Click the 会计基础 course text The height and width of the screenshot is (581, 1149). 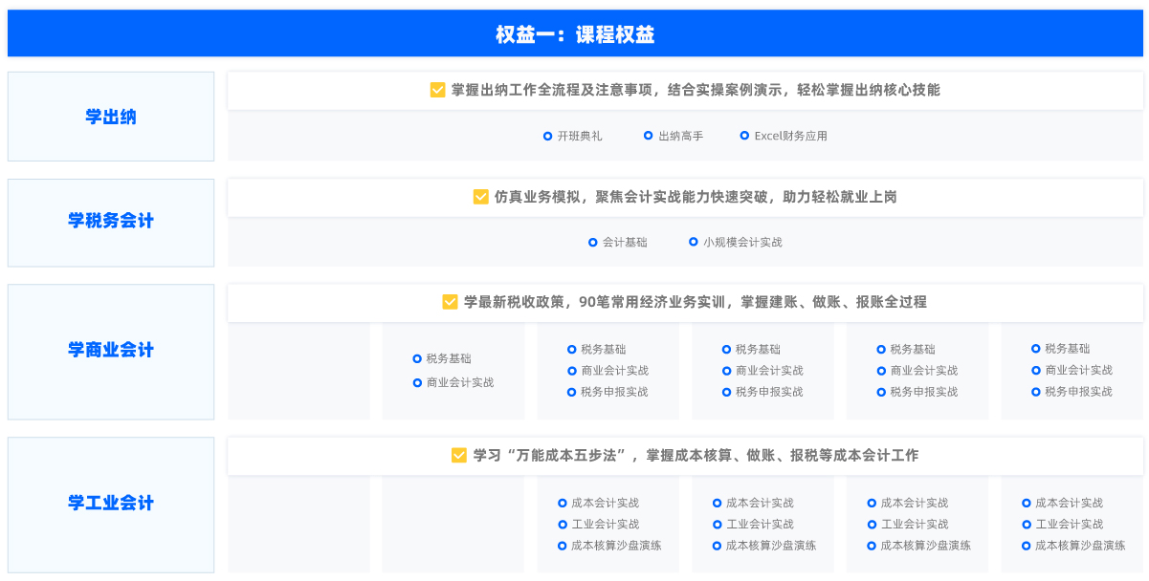tap(625, 243)
